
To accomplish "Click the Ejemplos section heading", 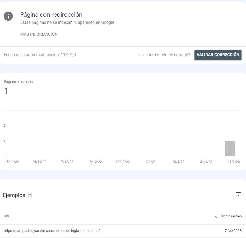I will (x=14, y=195).
